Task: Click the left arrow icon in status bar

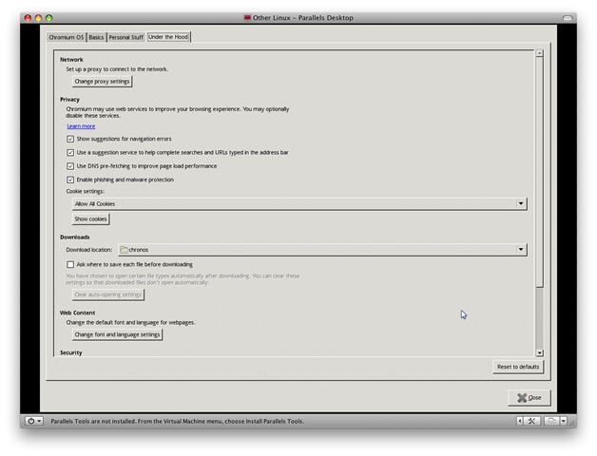Action: 519,421
